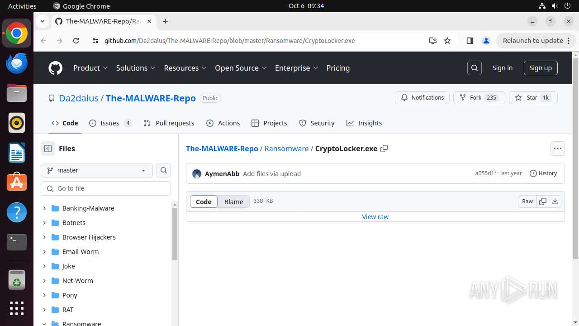Screen dimensions: 579x326
Task: Open a new browser tab
Action: click(166, 21)
